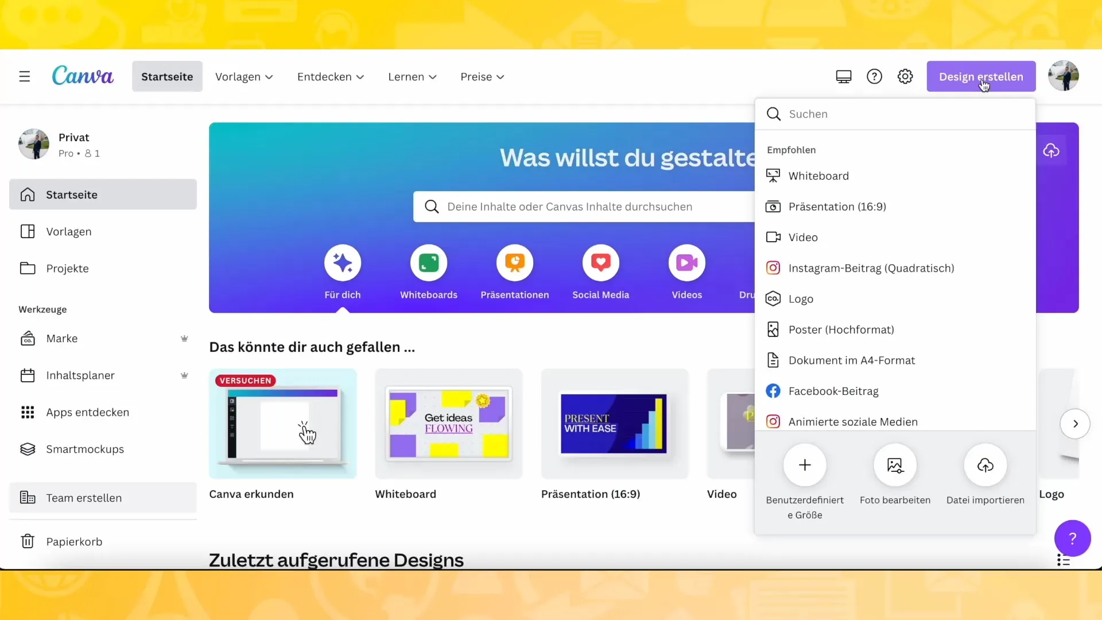Viewport: 1102px width, 620px height.
Task: Click the Animierte soziale Medien link
Action: click(x=853, y=422)
